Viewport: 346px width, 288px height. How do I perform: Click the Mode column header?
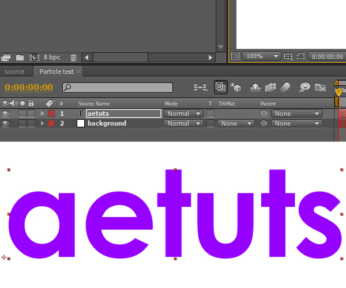pos(171,103)
